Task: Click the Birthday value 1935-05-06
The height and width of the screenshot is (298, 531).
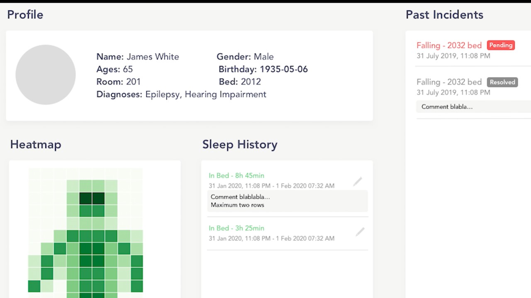Action: click(284, 69)
